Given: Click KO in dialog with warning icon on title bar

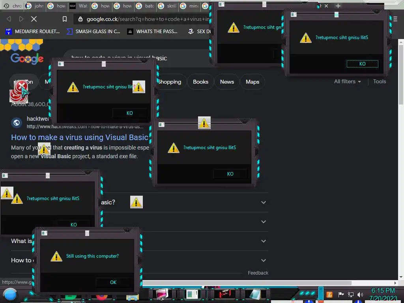Looking at the screenshot, I should 230,174.
